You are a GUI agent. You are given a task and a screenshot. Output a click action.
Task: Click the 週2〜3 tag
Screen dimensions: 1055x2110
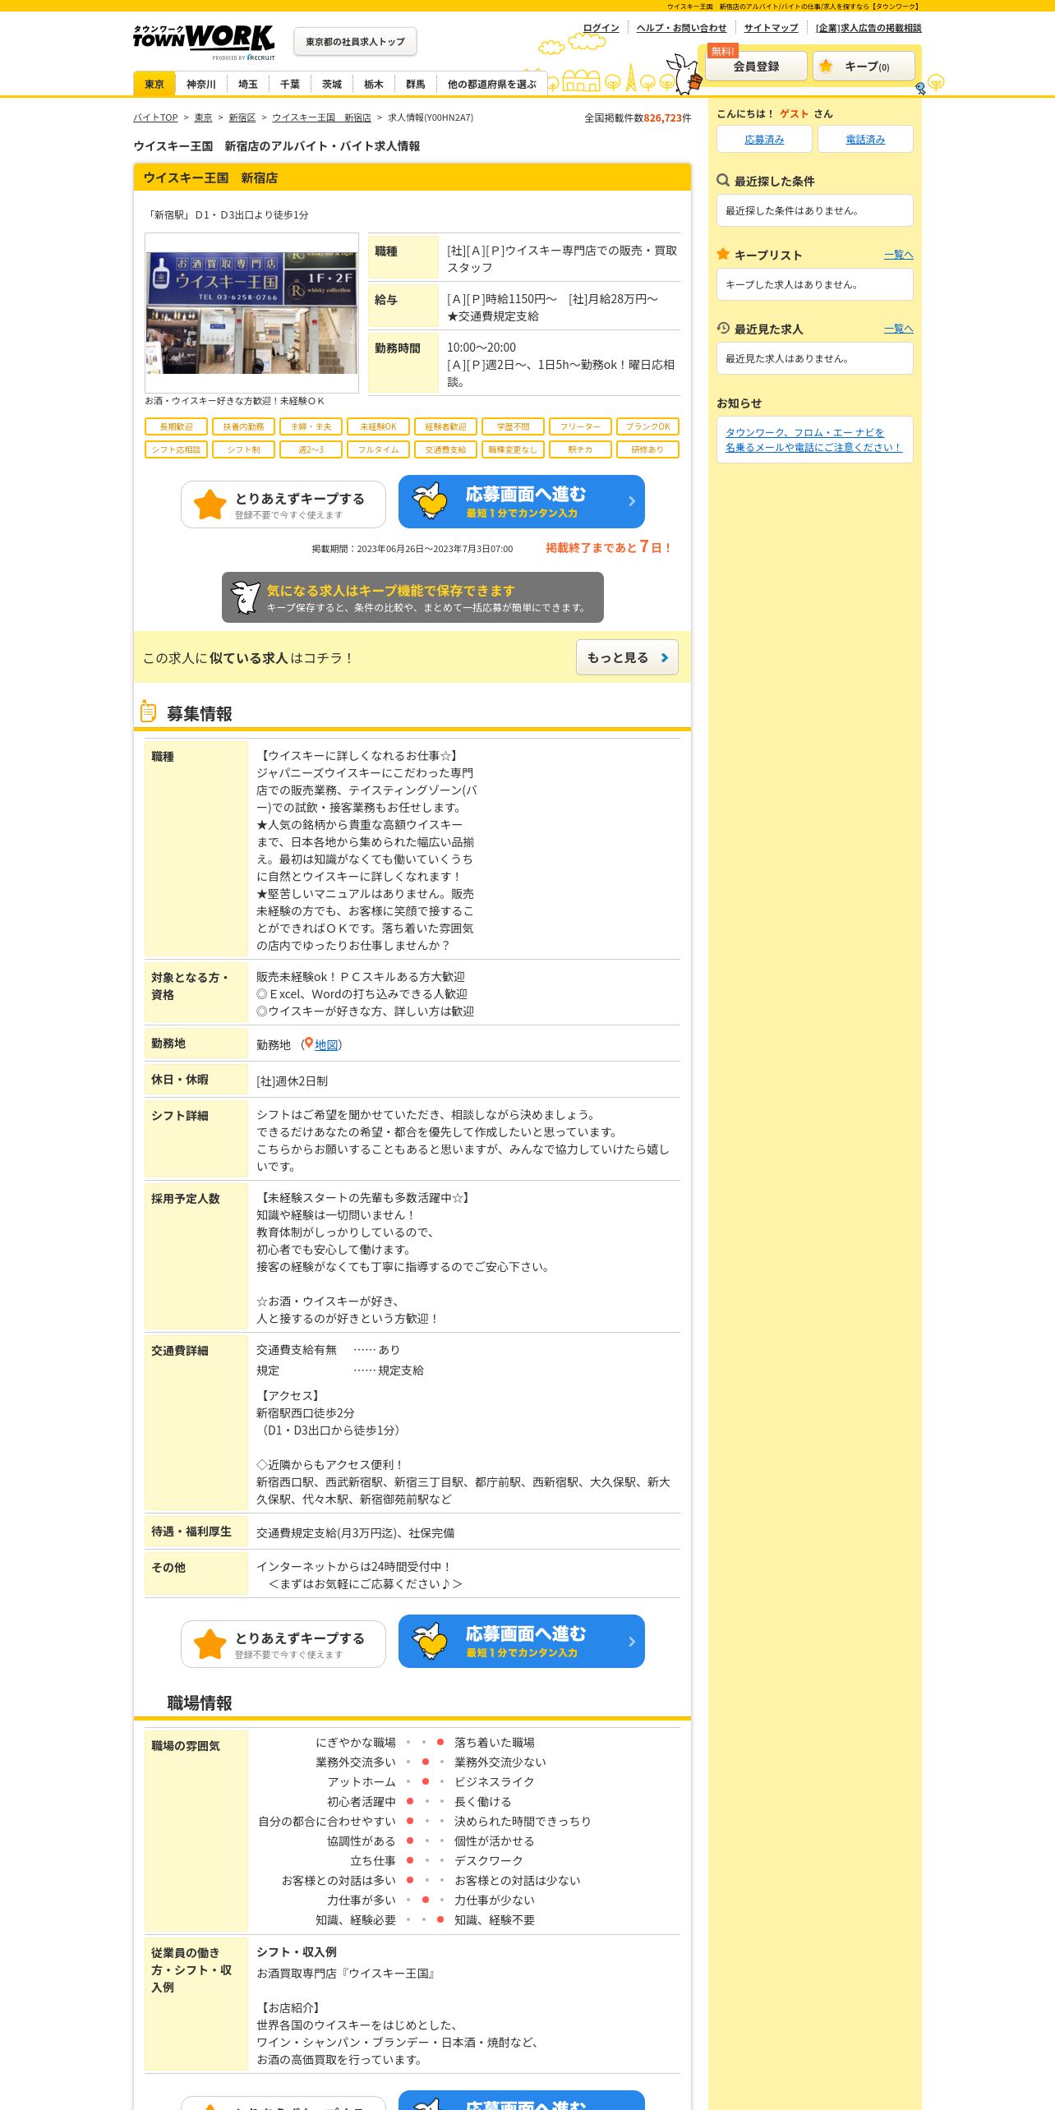(311, 449)
